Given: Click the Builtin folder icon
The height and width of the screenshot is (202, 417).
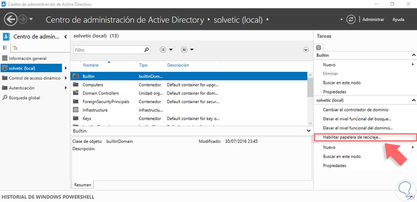Looking at the screenshot, I should [76, 76].
